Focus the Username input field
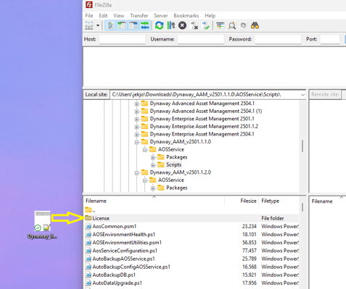346x289 pixels. click(201, 39)
